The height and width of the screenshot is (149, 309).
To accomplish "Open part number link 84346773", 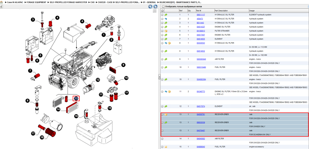I will pyautogui.click(x=201, y=92).
